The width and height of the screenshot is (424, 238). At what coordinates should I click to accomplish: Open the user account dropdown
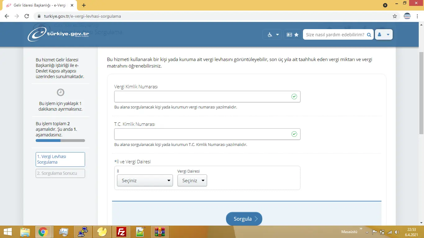coord(384,35)
